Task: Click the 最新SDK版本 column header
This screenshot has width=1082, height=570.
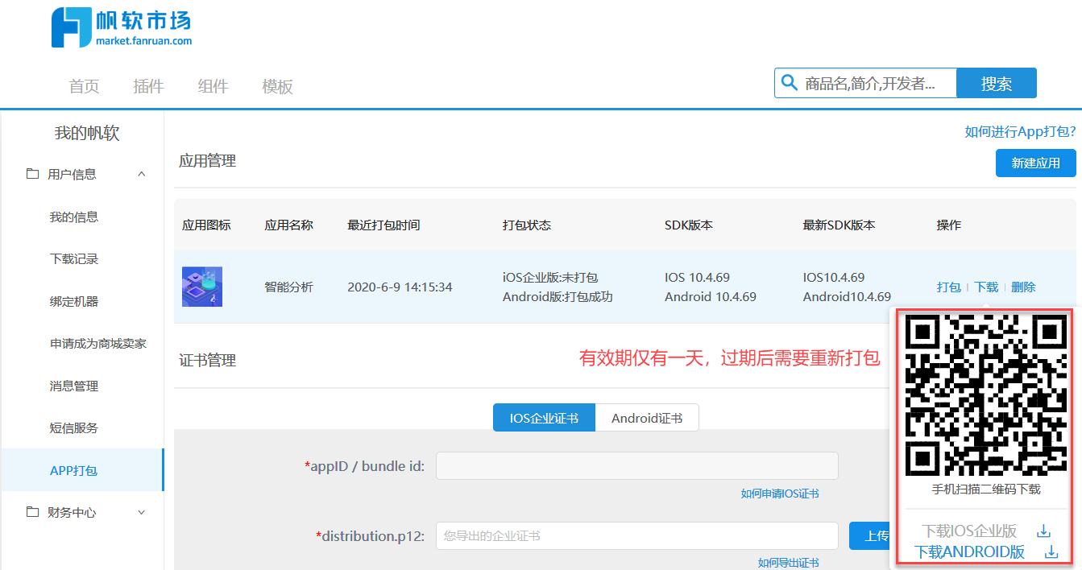Action: (x=839, y=225)
